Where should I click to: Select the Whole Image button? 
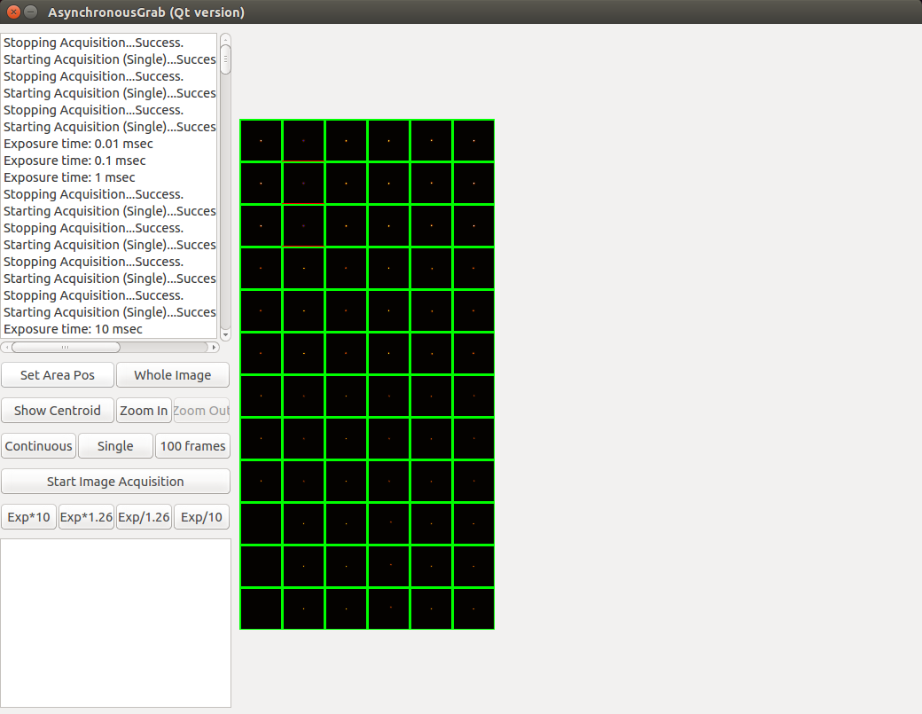[173, 375]
